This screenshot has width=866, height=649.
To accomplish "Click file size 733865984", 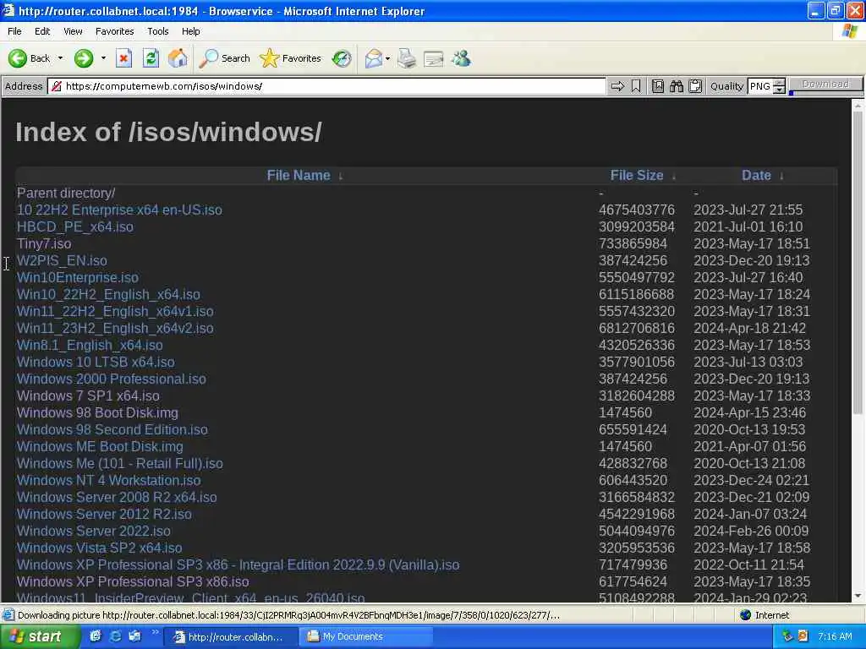I will pos(633,244).
